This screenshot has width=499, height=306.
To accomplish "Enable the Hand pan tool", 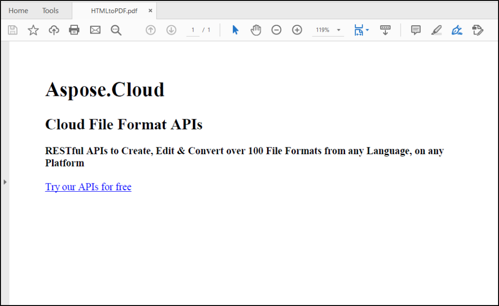I will coord(256,30).
